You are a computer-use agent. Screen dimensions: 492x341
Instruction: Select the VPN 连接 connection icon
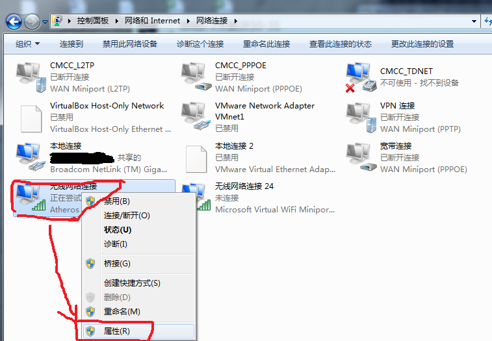(x=361, y=117)
